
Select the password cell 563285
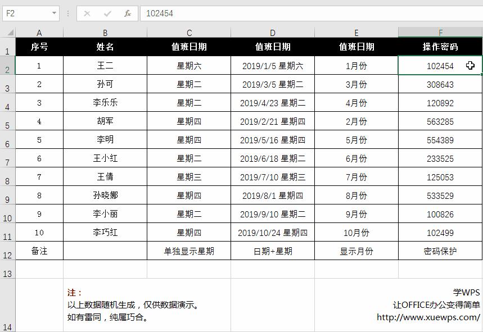tap(440, 121)
